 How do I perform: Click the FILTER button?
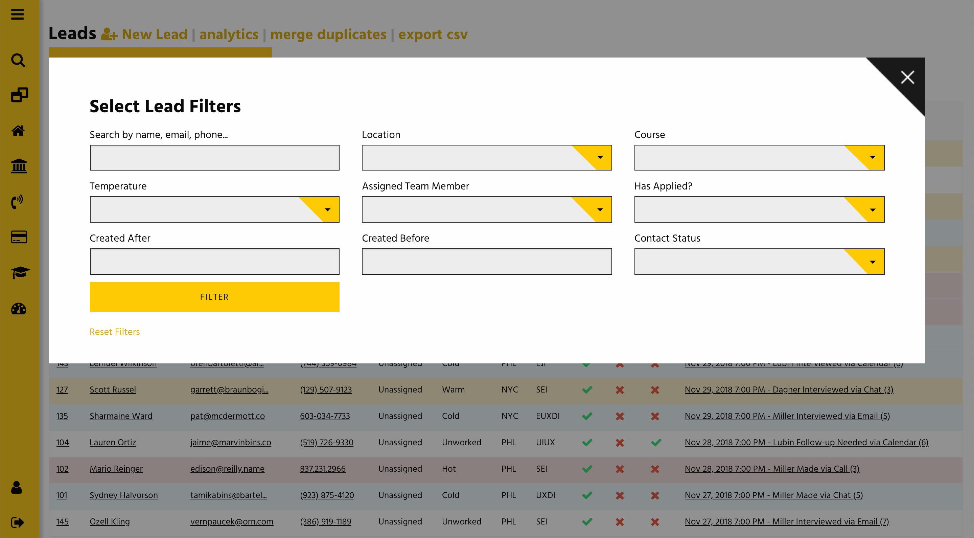pos(214,297)
